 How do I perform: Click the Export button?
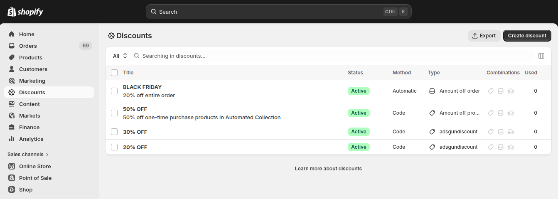click(484, 36)
